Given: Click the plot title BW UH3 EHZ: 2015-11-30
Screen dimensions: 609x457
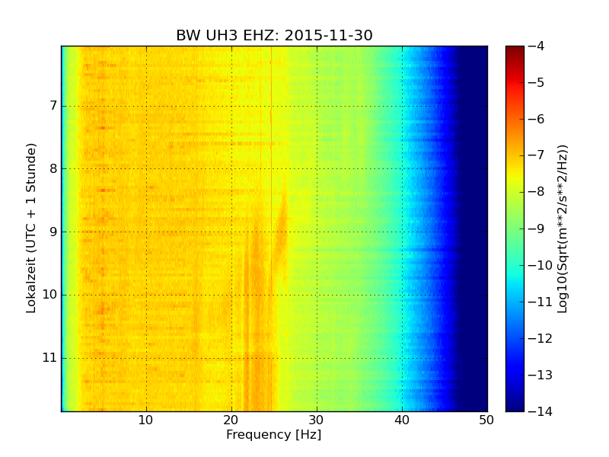Looking at the screenshot, I should 274,35.
